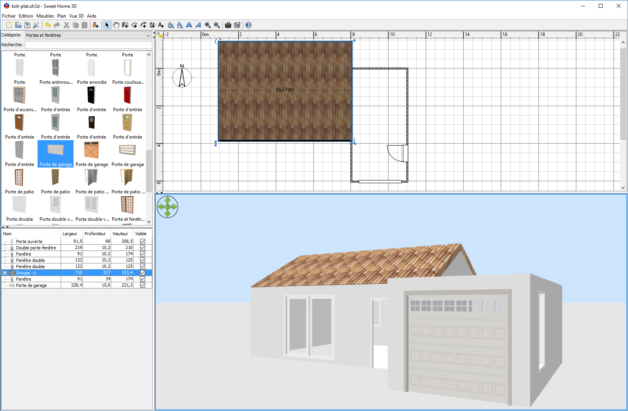Viewport: 628px width, 411px height.
Task: Choose the Create rooms tool
Action: 134,25
